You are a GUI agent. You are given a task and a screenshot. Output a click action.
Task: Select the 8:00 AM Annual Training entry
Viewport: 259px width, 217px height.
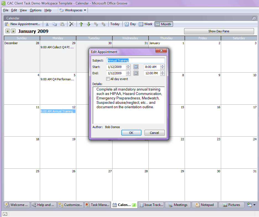[58, 111]
